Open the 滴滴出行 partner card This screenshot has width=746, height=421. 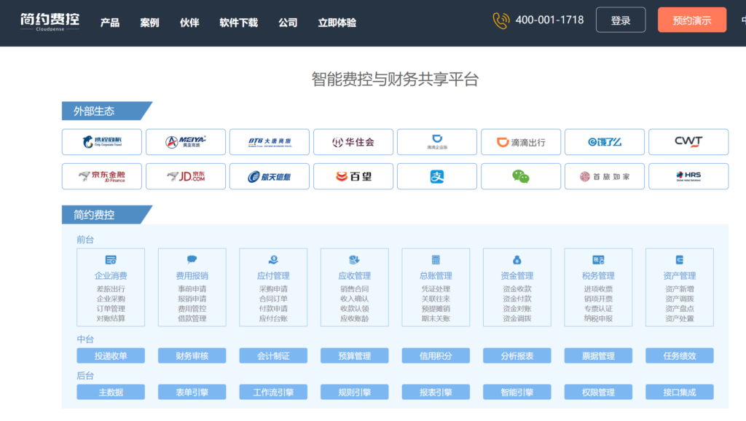coord(520,142)
